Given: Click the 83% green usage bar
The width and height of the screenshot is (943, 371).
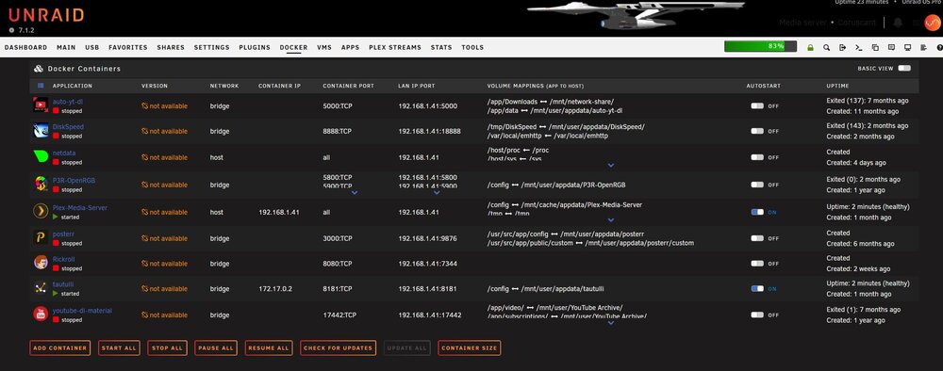Looking at the screenshot, I should tap(760, 46).
